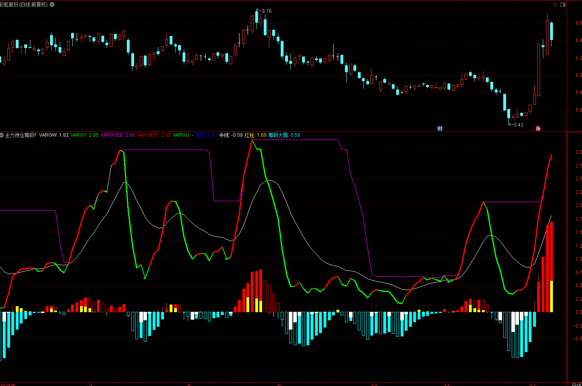This screenshot has height=386, width=582.
Task: Toggle the side panel icon at top-right
Action: [563, 4]
